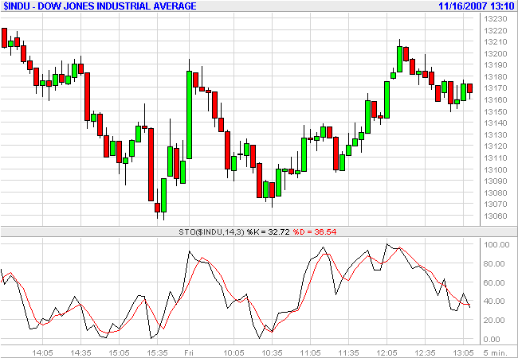Click the tall green candle at Fri open
Image resolution: width=518 pixels, height=358 pixels.
click(190, 115)
